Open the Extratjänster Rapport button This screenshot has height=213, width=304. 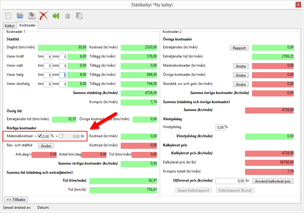239,48
